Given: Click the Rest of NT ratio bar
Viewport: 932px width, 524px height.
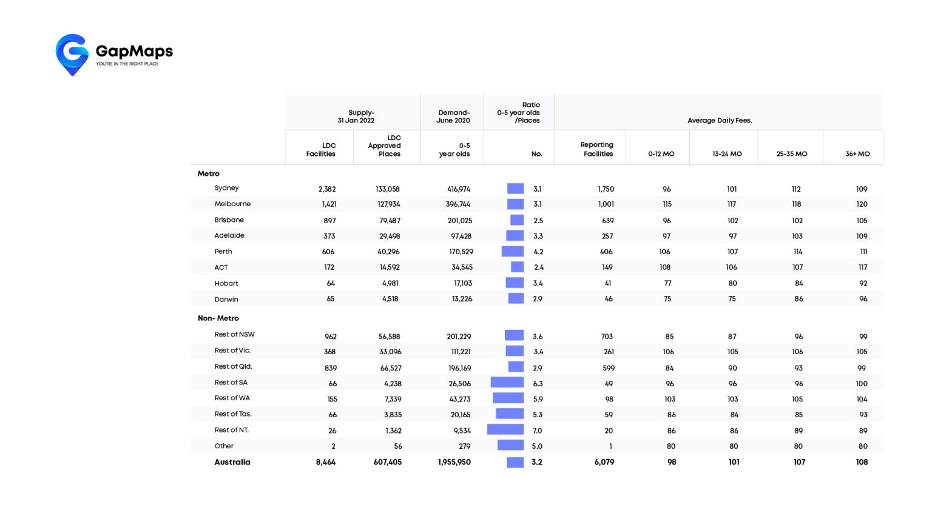Looking at the screenshot, I should click(x=505, y=430).
